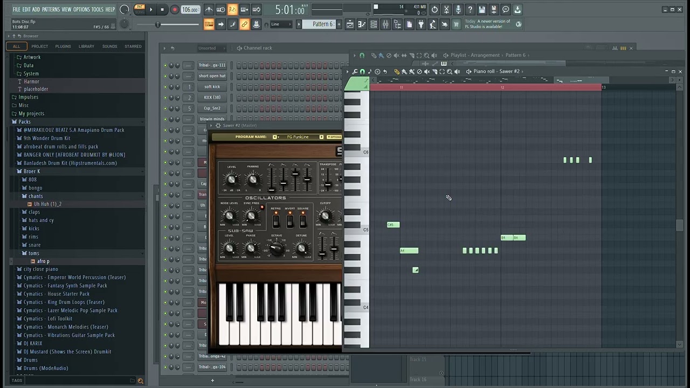Open the OPTIONS menu
The width and height of the screenshot is (690, 388).
tap(81, 10)
